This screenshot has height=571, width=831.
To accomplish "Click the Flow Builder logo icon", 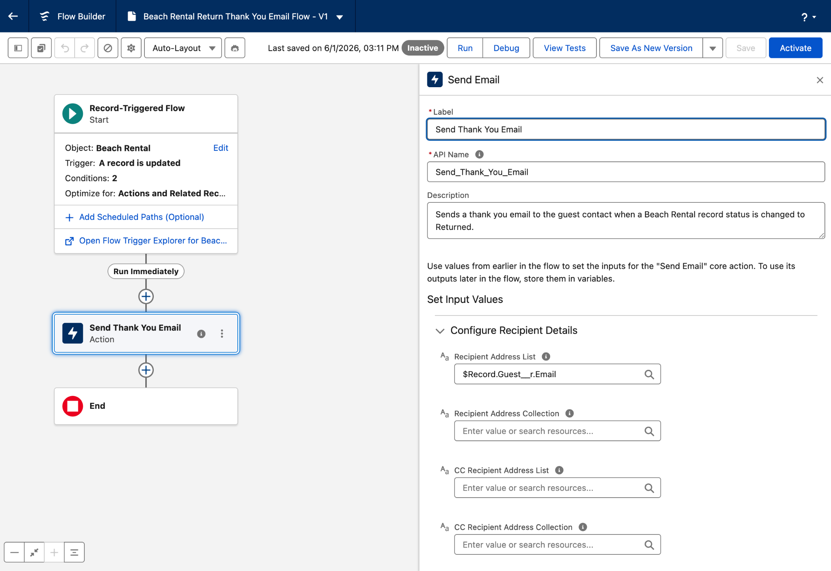I will point(44,16).
